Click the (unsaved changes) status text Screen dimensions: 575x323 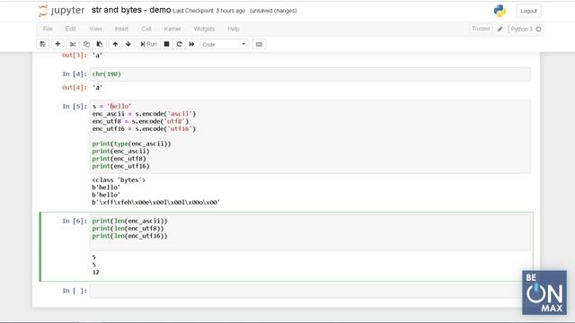[273, 11]
